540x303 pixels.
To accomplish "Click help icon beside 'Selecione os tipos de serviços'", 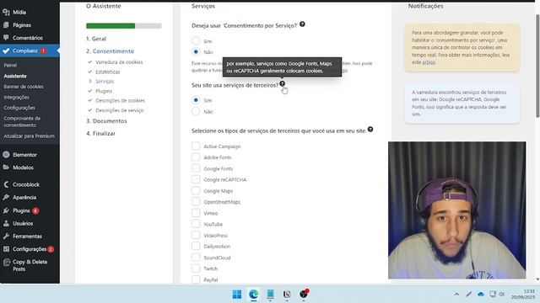I will (370, 130).
